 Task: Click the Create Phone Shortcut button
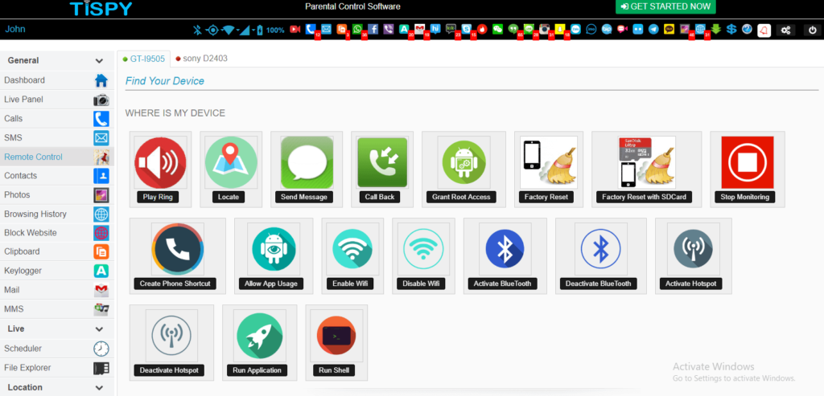click(175, 284)
